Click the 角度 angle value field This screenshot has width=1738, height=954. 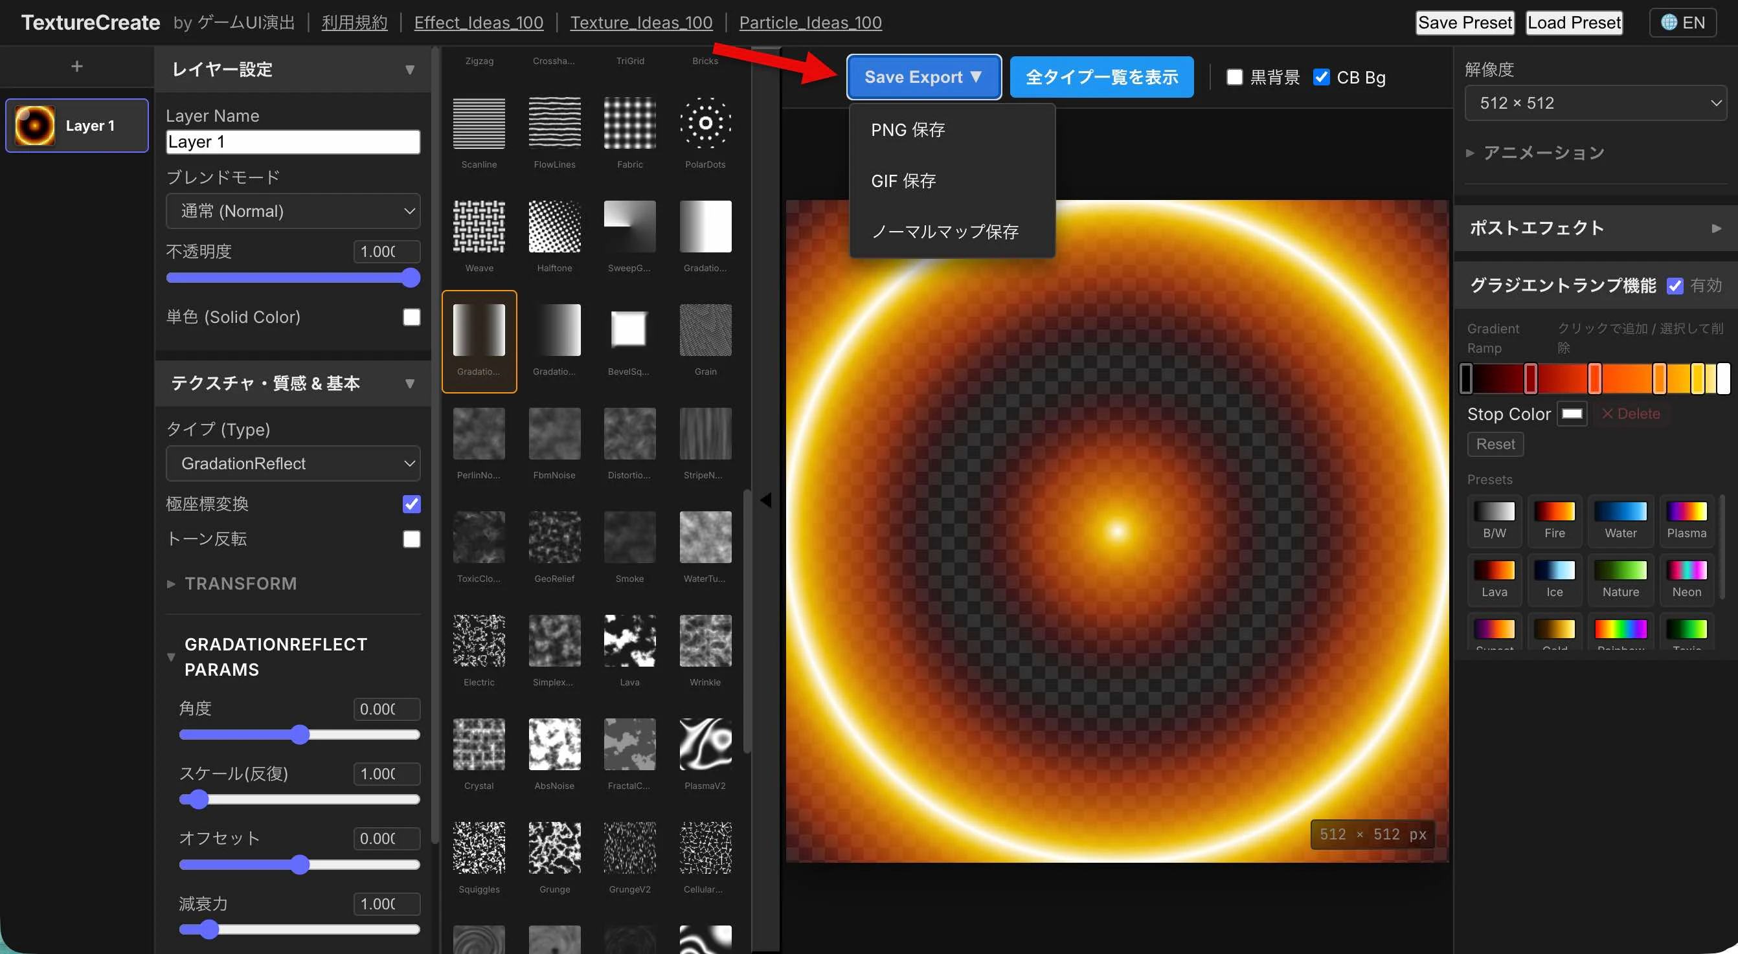tap(386, 709)
